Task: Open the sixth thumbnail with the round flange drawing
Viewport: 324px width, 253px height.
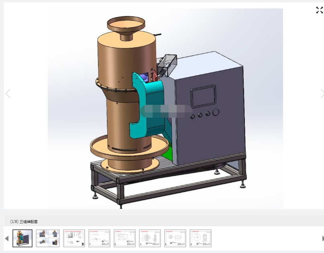Action: tap(150, 238)
